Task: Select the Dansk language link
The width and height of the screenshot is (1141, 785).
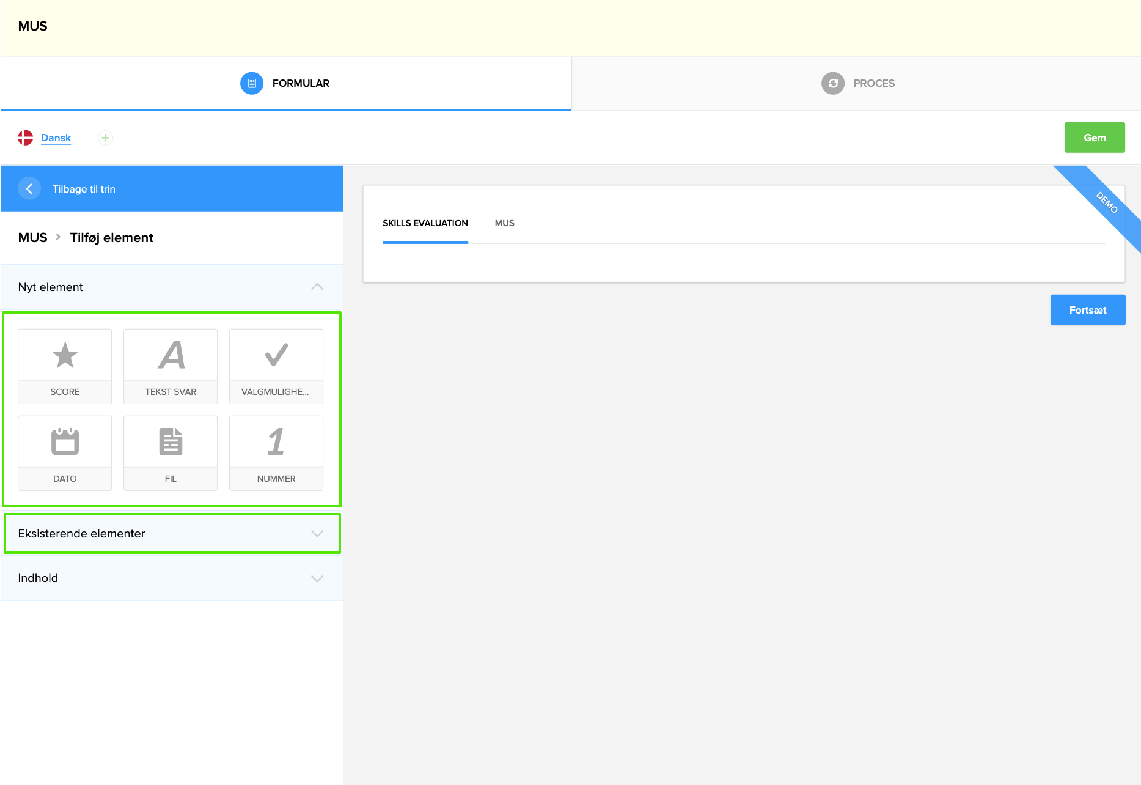Action: [x=56, y=138]
